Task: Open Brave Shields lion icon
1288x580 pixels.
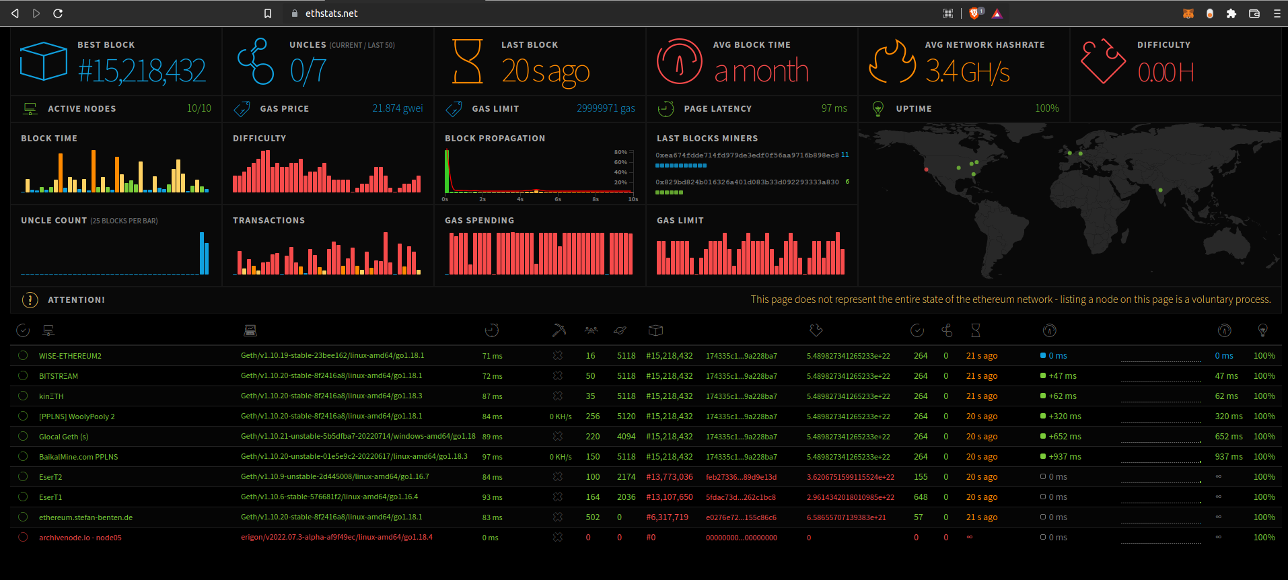Action: [974, 13]
